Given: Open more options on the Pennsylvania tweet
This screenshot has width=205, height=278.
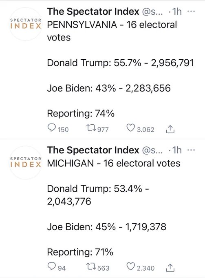Looking at the screenshot, I should (x=191, y=11).
